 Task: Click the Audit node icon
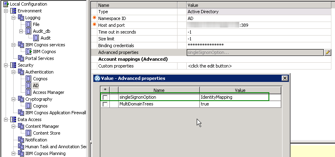(x=36, y=38)
